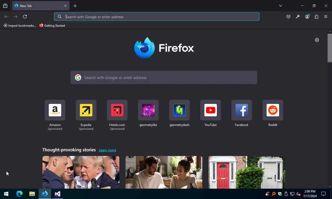Click the Firefox taskbar icon
Image resolution: width=332 pixels, height=199 pixels.
click(45, 194)
